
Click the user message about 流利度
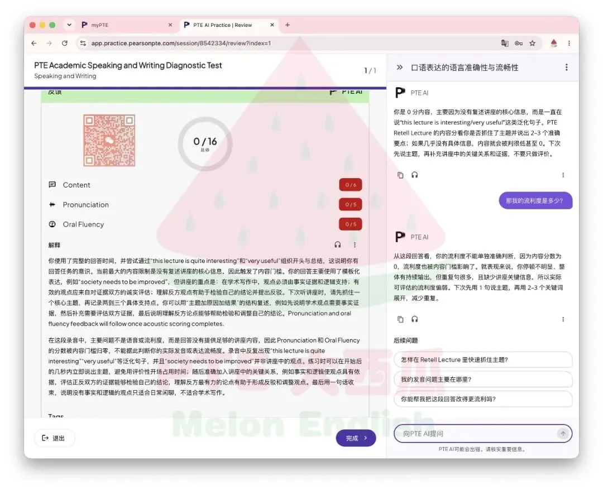pyautogui.click(x=535, y=200)
